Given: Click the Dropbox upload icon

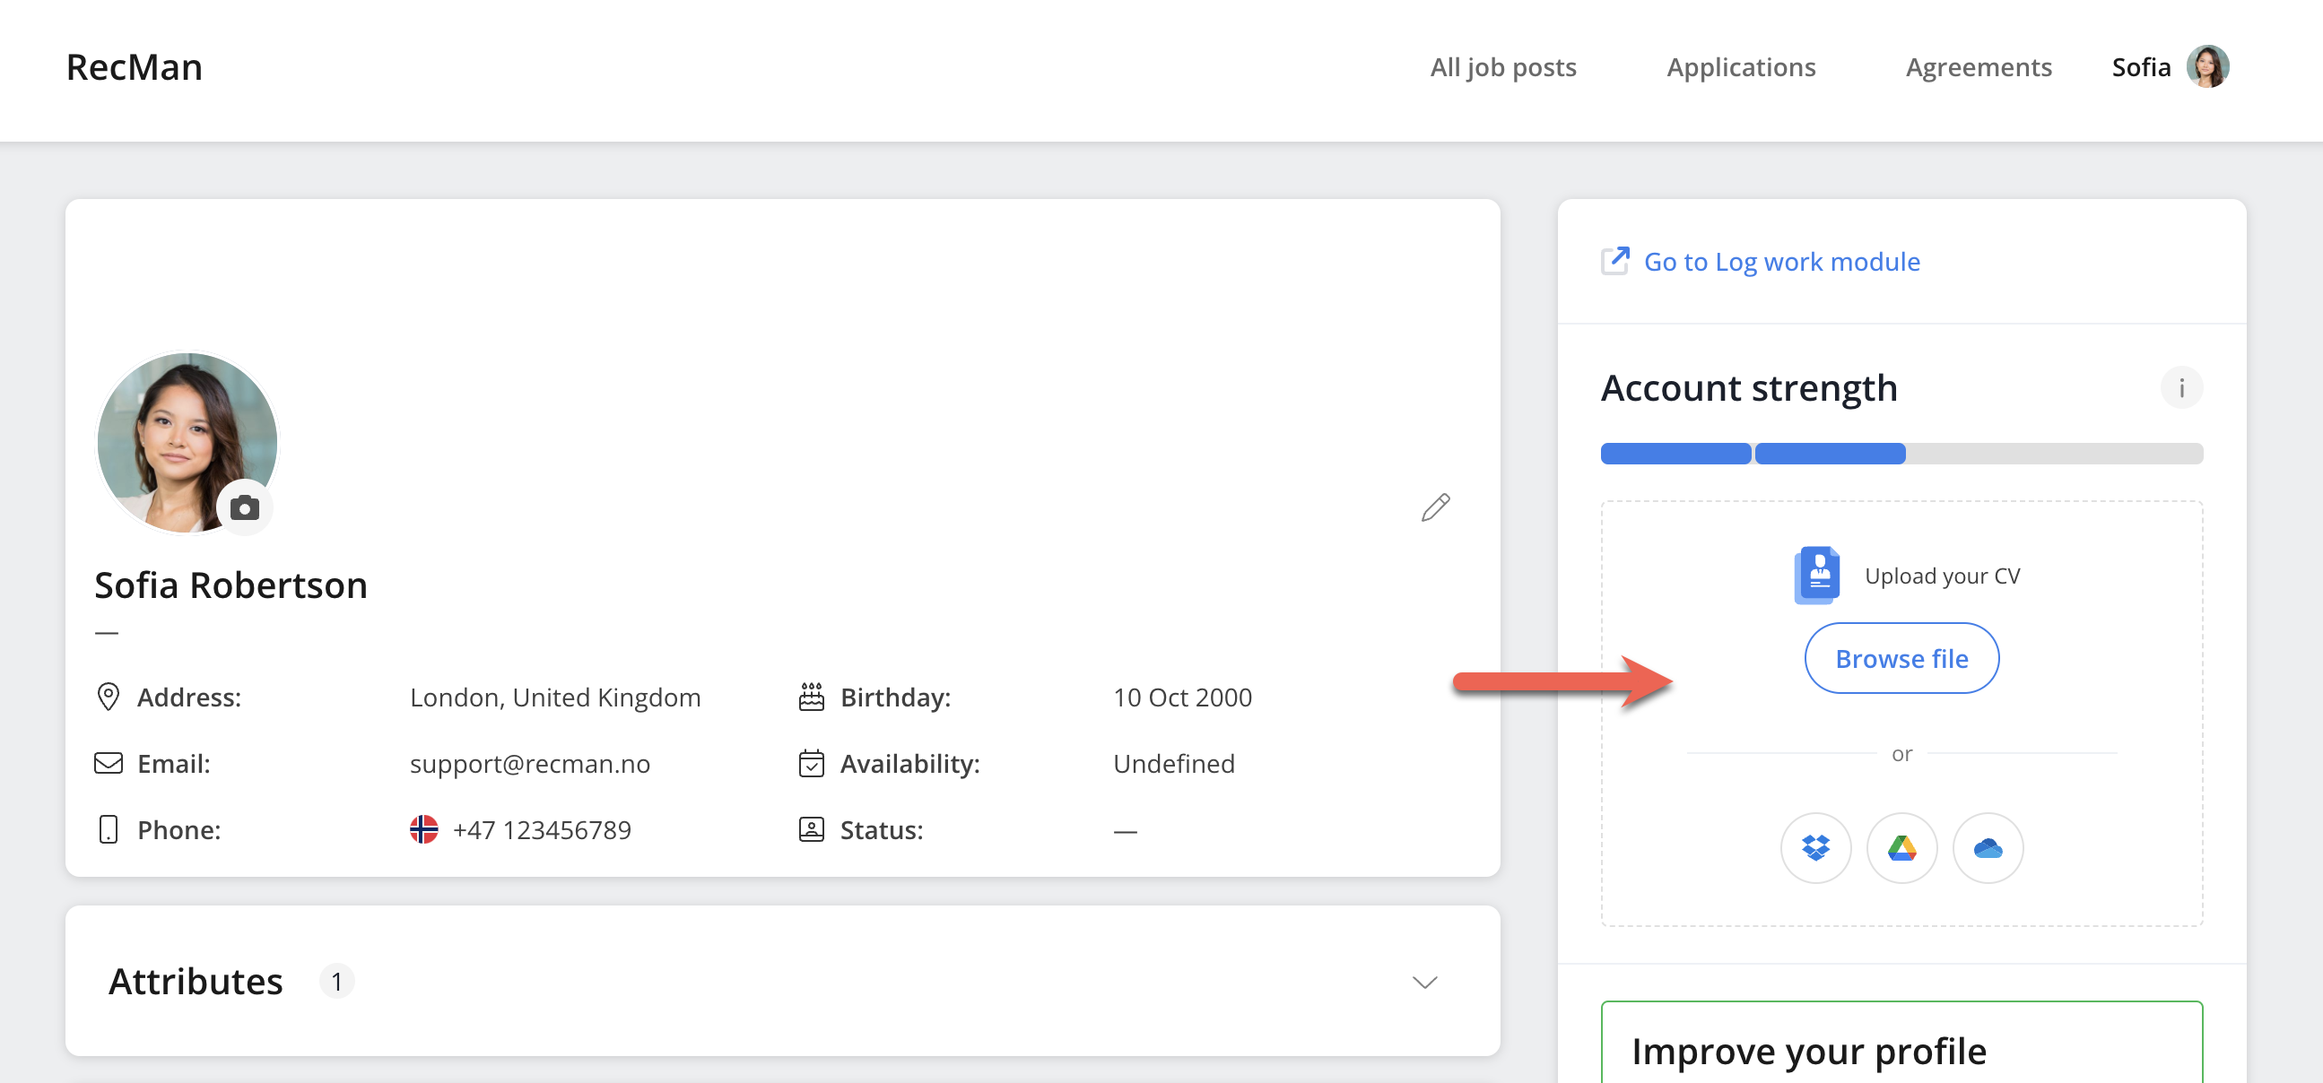Looking at the screenshot, I should click(1815, 847).
